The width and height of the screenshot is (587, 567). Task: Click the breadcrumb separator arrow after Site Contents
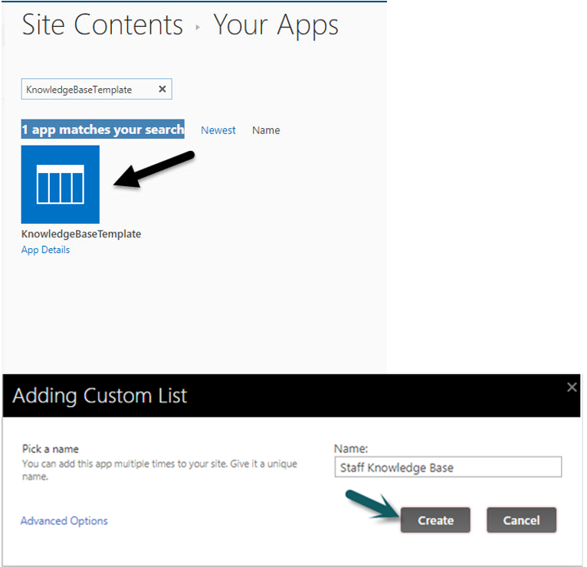coord(198,27)
